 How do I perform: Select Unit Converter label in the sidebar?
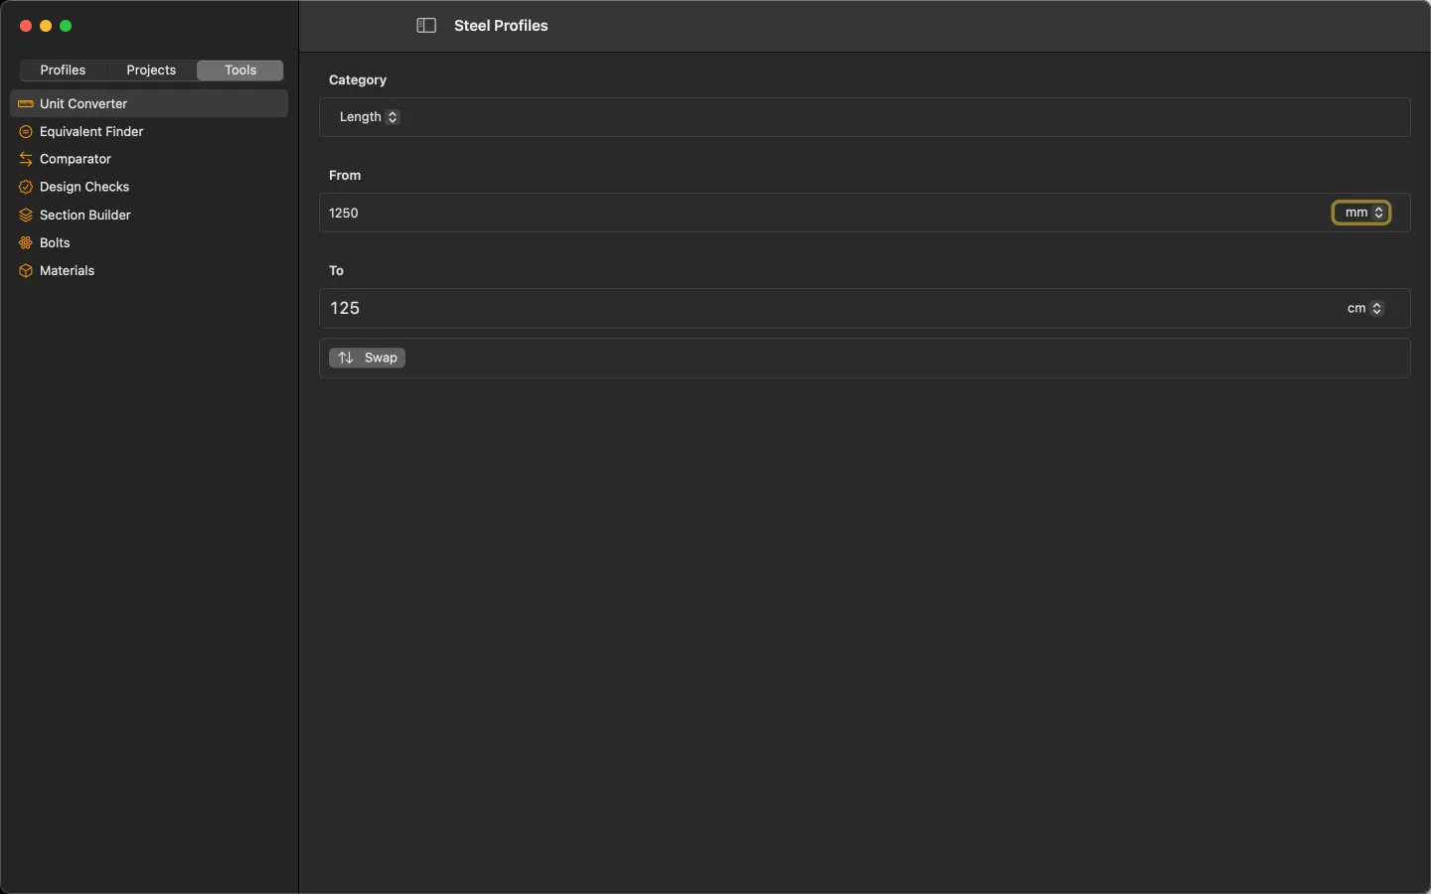pyautogui.click(x=83, y=103)
